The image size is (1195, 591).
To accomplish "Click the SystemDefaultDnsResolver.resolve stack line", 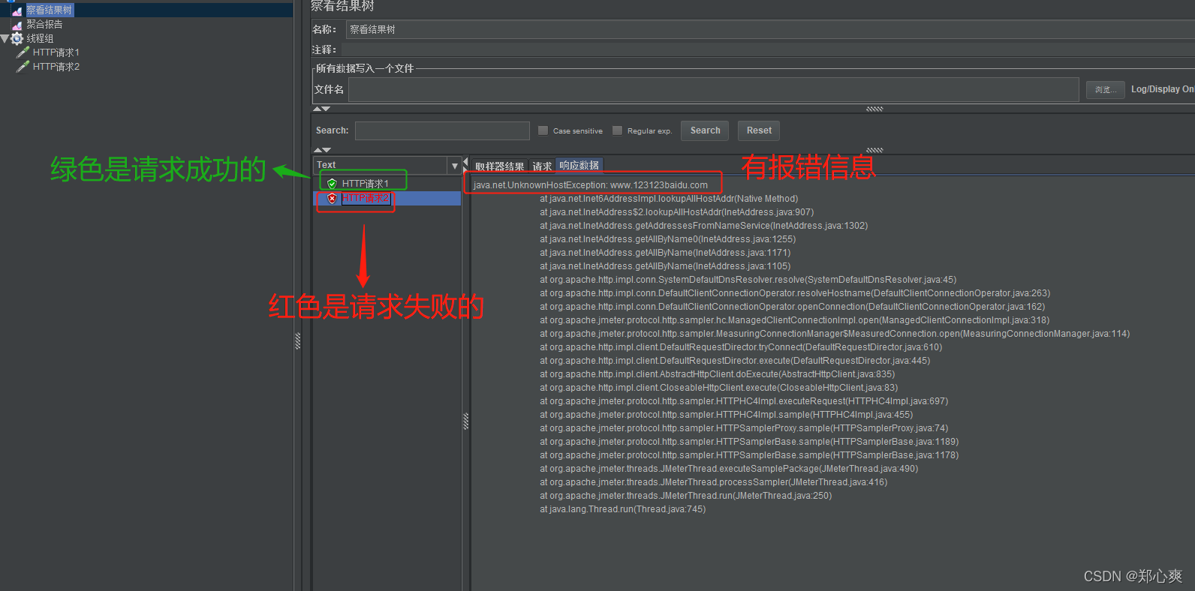I will point(748,280).
